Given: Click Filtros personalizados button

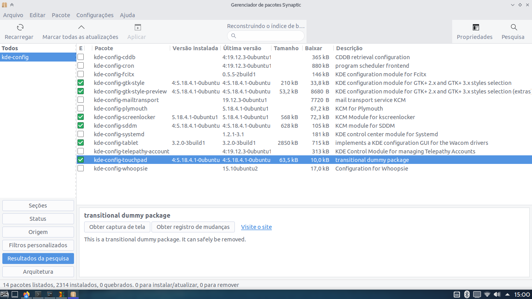Looking at the screenshot, I should [38, 245].
